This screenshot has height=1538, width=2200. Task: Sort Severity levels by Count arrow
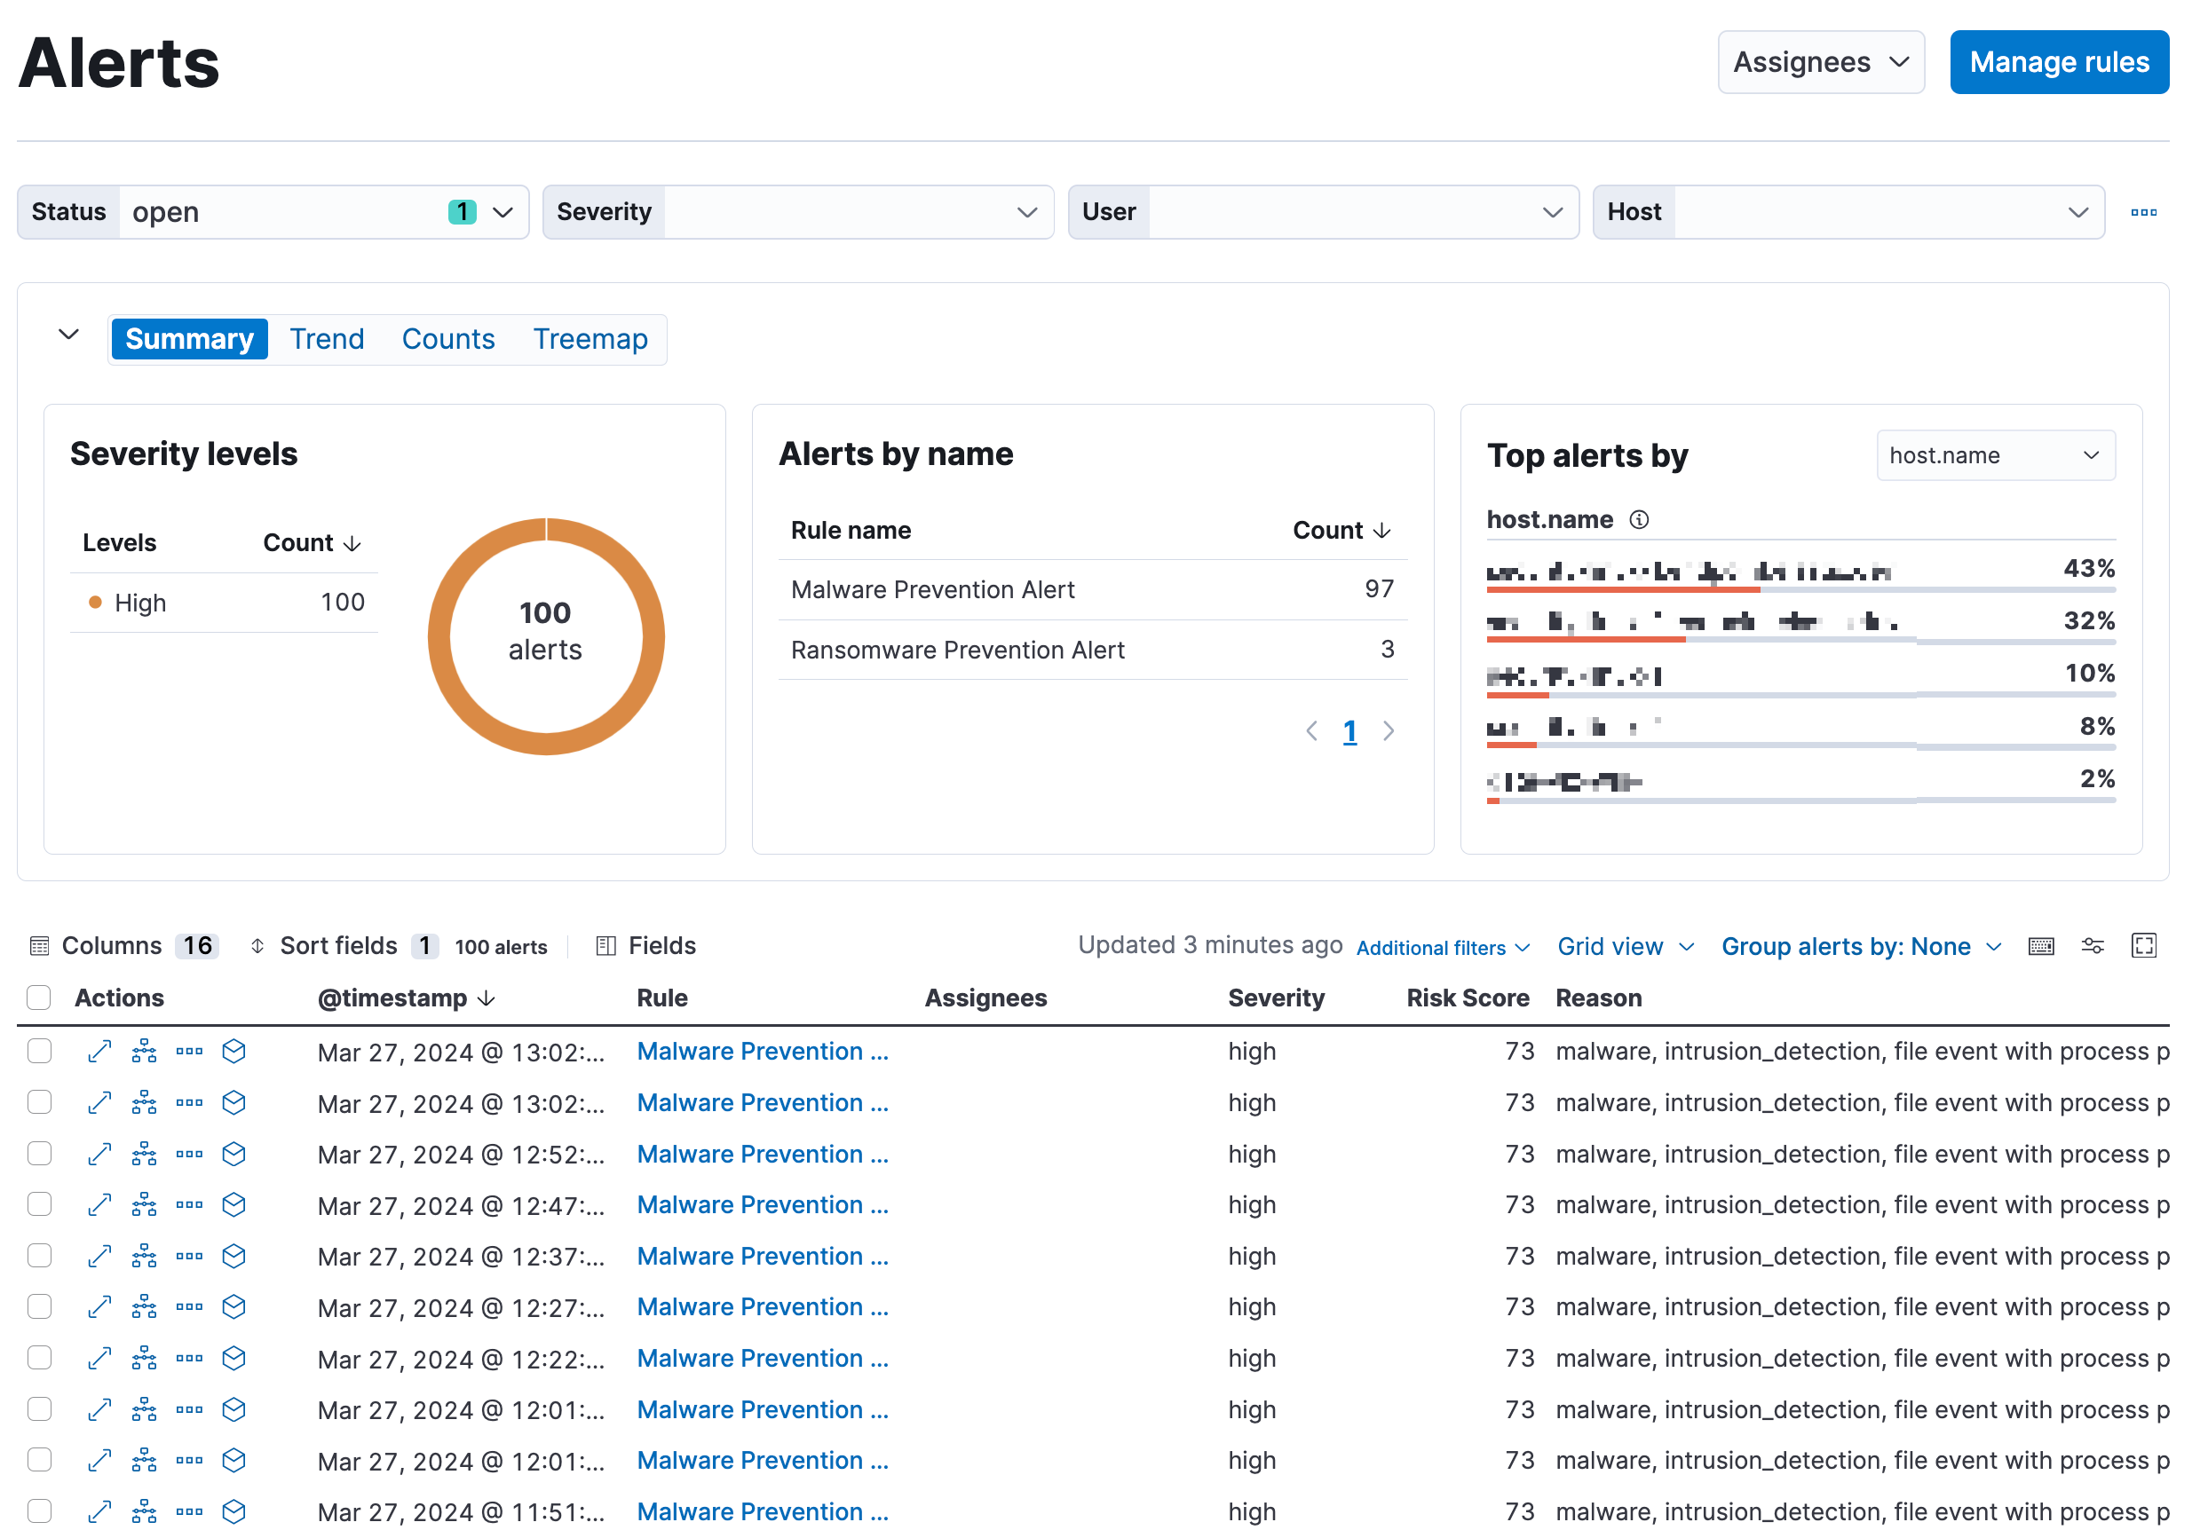pyautogui.click(x=352, y=544)
